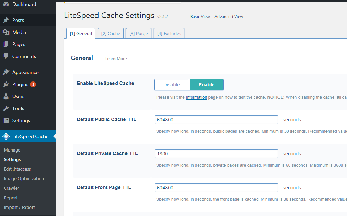The image size is (347, 216).
Task: Open the Information page link
Action: 196,97
